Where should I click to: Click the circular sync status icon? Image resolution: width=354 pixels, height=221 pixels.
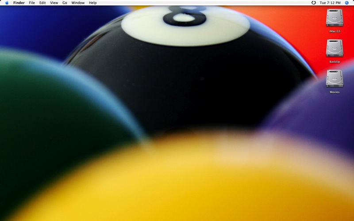313,3
